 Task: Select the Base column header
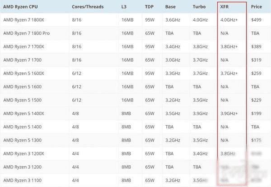point(171,7)
